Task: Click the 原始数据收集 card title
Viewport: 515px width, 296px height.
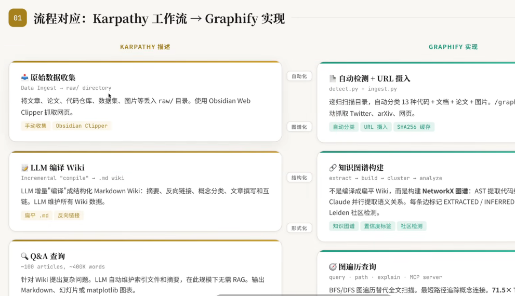Action: click(53, 77)
